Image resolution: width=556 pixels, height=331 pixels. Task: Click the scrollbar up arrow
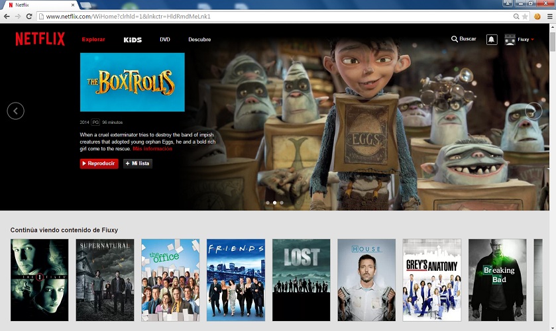point(553,28)
